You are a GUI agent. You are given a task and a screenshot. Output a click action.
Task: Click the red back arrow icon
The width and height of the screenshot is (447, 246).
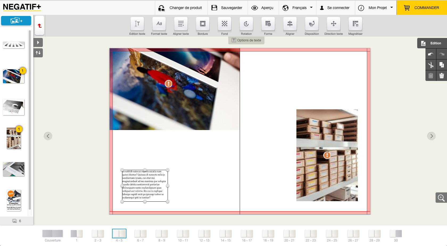[x=40, y=25]
